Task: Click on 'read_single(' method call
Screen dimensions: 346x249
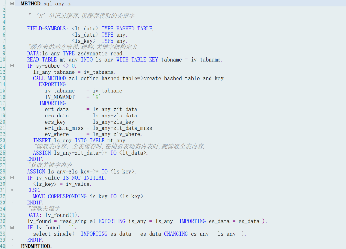Action: click(78, 221)
